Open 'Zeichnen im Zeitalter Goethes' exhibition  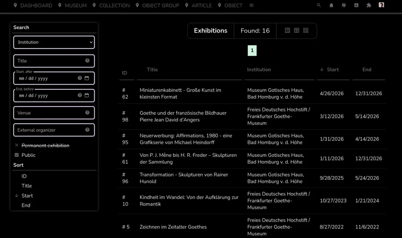[x=173, y=227]
